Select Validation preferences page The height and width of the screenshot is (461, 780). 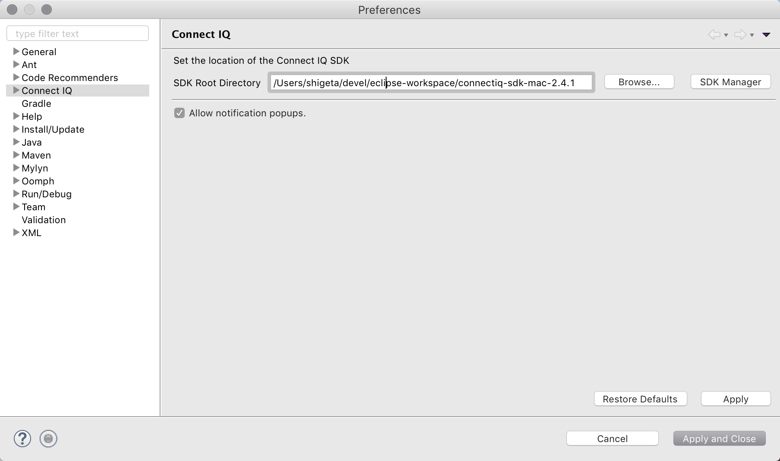point(44,220)
